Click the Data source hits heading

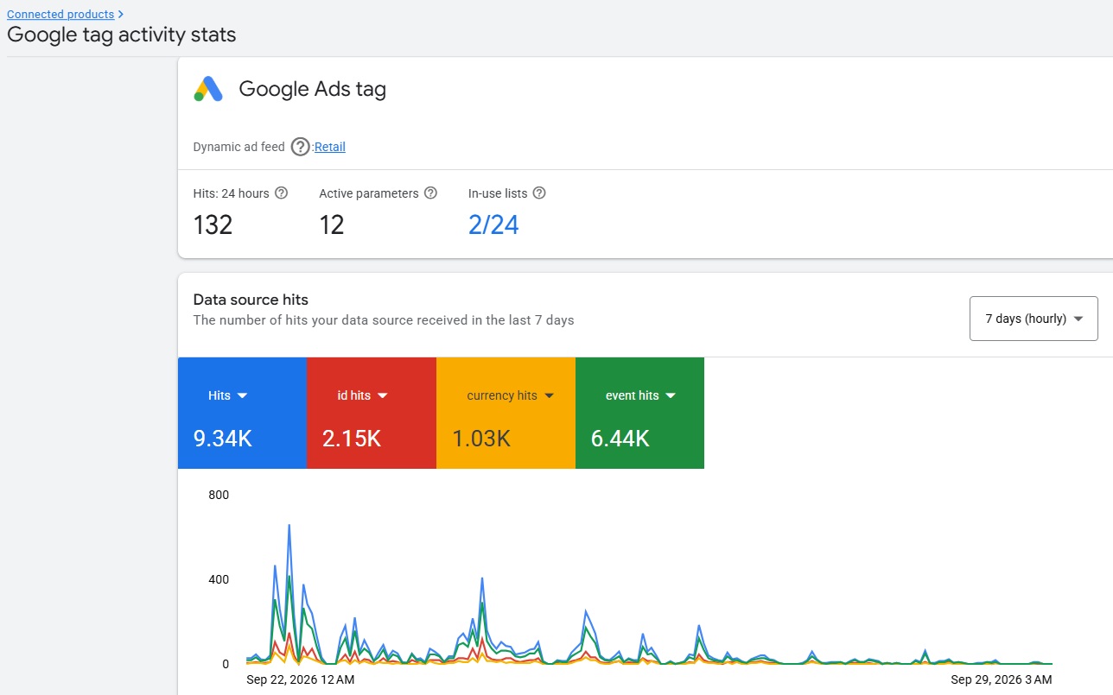point(251,300)
